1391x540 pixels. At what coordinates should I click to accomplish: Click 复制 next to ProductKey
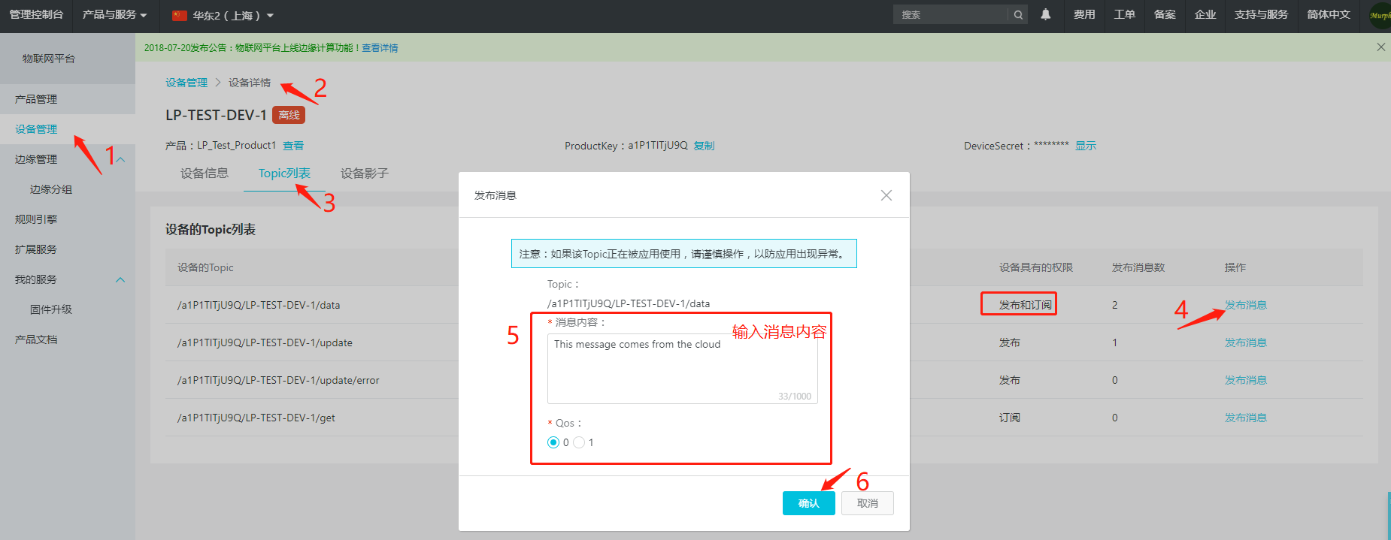[704, 146]
